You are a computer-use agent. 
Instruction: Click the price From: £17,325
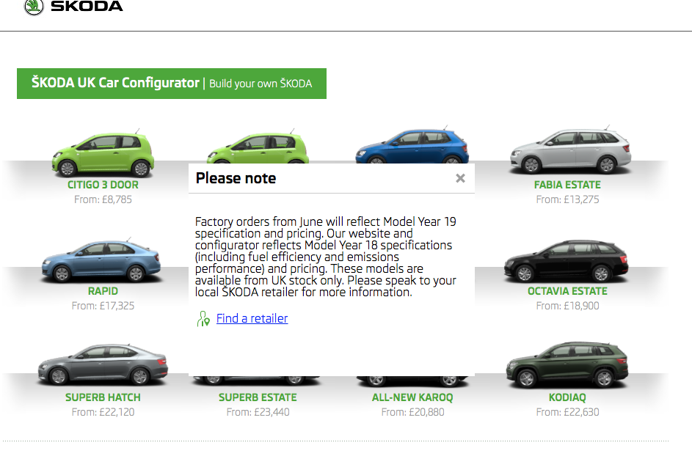pyautogui.click(x=103, y=306)
